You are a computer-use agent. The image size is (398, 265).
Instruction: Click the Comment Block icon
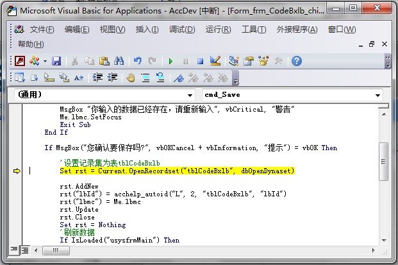point(145,78)
